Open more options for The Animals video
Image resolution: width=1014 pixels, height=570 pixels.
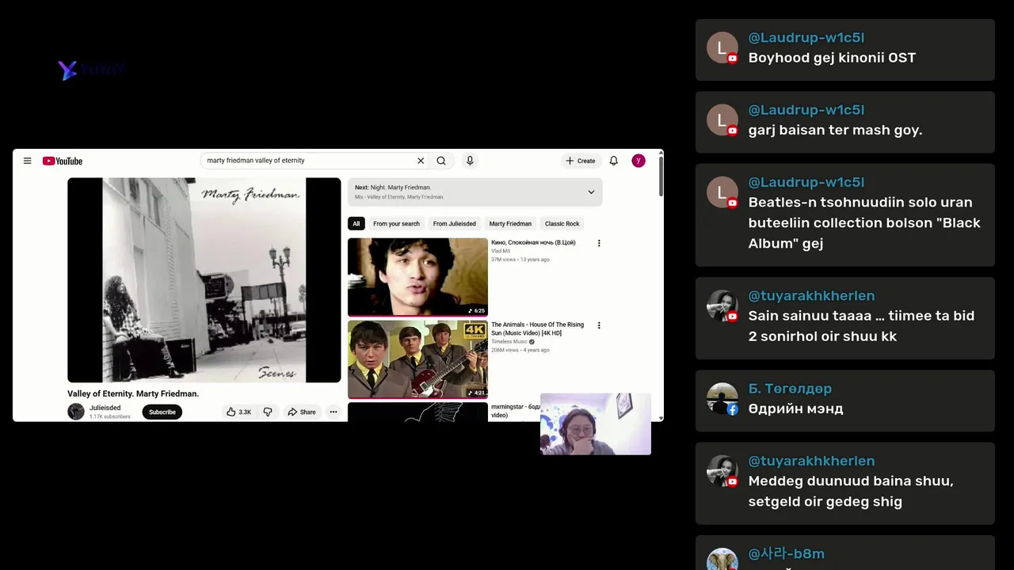coord(599,325)
